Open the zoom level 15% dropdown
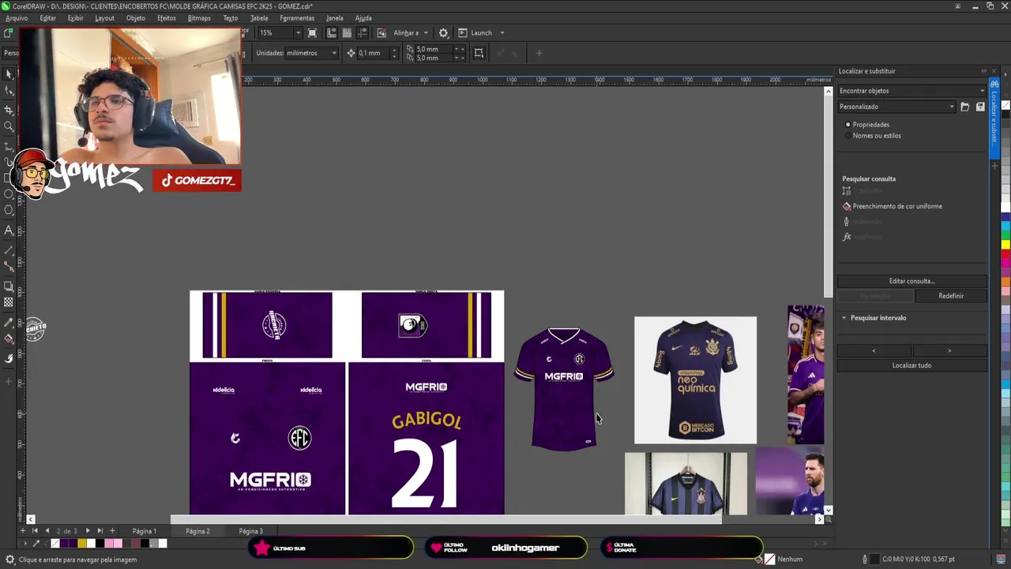The width and height of the screenshot is (1011, 569). coord(298,33)
